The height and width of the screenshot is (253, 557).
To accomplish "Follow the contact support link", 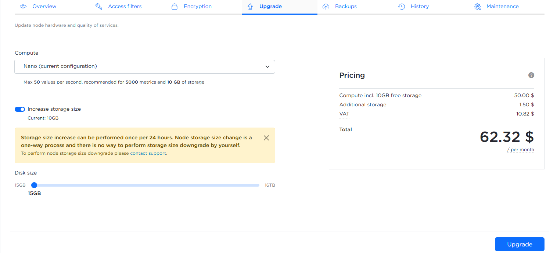I will pos(148,153).
